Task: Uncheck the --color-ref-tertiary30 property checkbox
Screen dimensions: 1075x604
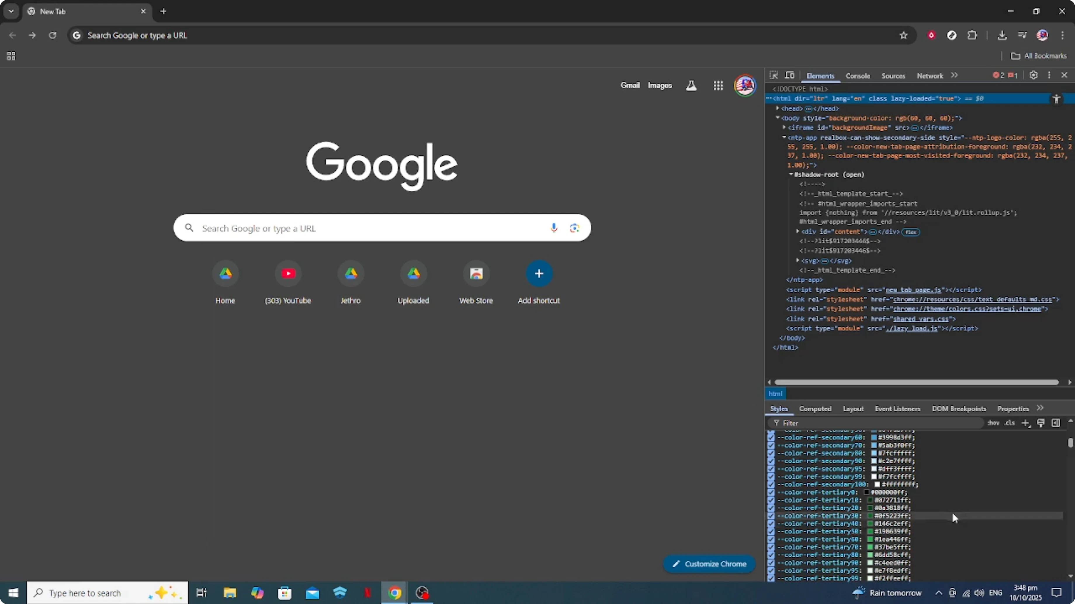Action: [x=771, y=516]
